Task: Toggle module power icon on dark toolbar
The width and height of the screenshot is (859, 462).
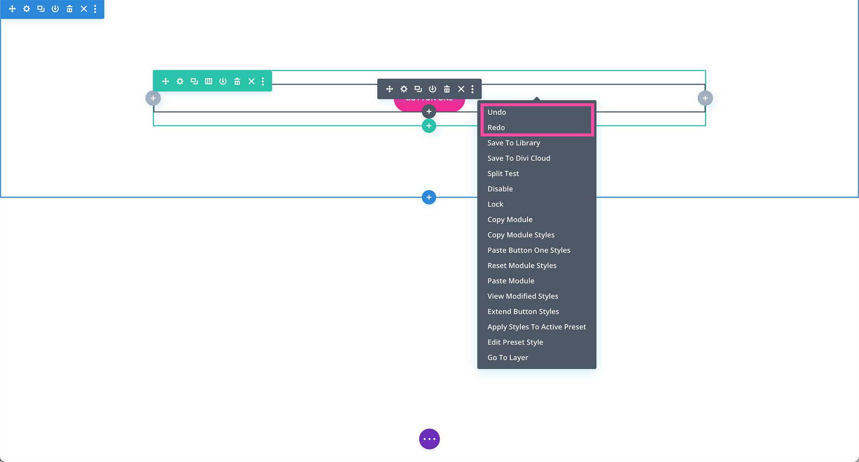Action: [x=433, y=89]
